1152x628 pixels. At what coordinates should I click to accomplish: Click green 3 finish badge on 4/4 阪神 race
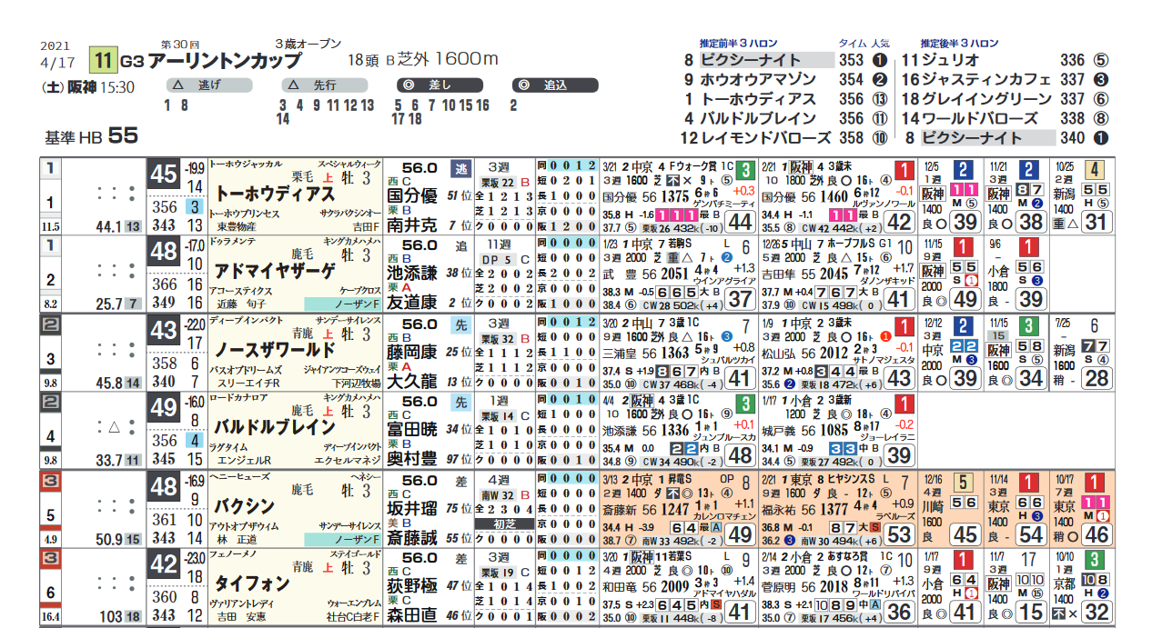point(745,404)
